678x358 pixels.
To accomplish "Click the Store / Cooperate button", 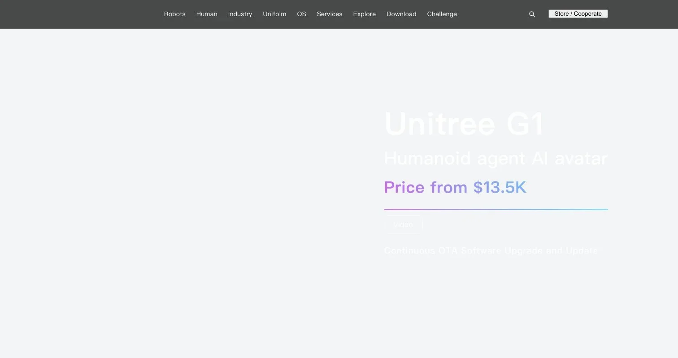I will 578,14.
